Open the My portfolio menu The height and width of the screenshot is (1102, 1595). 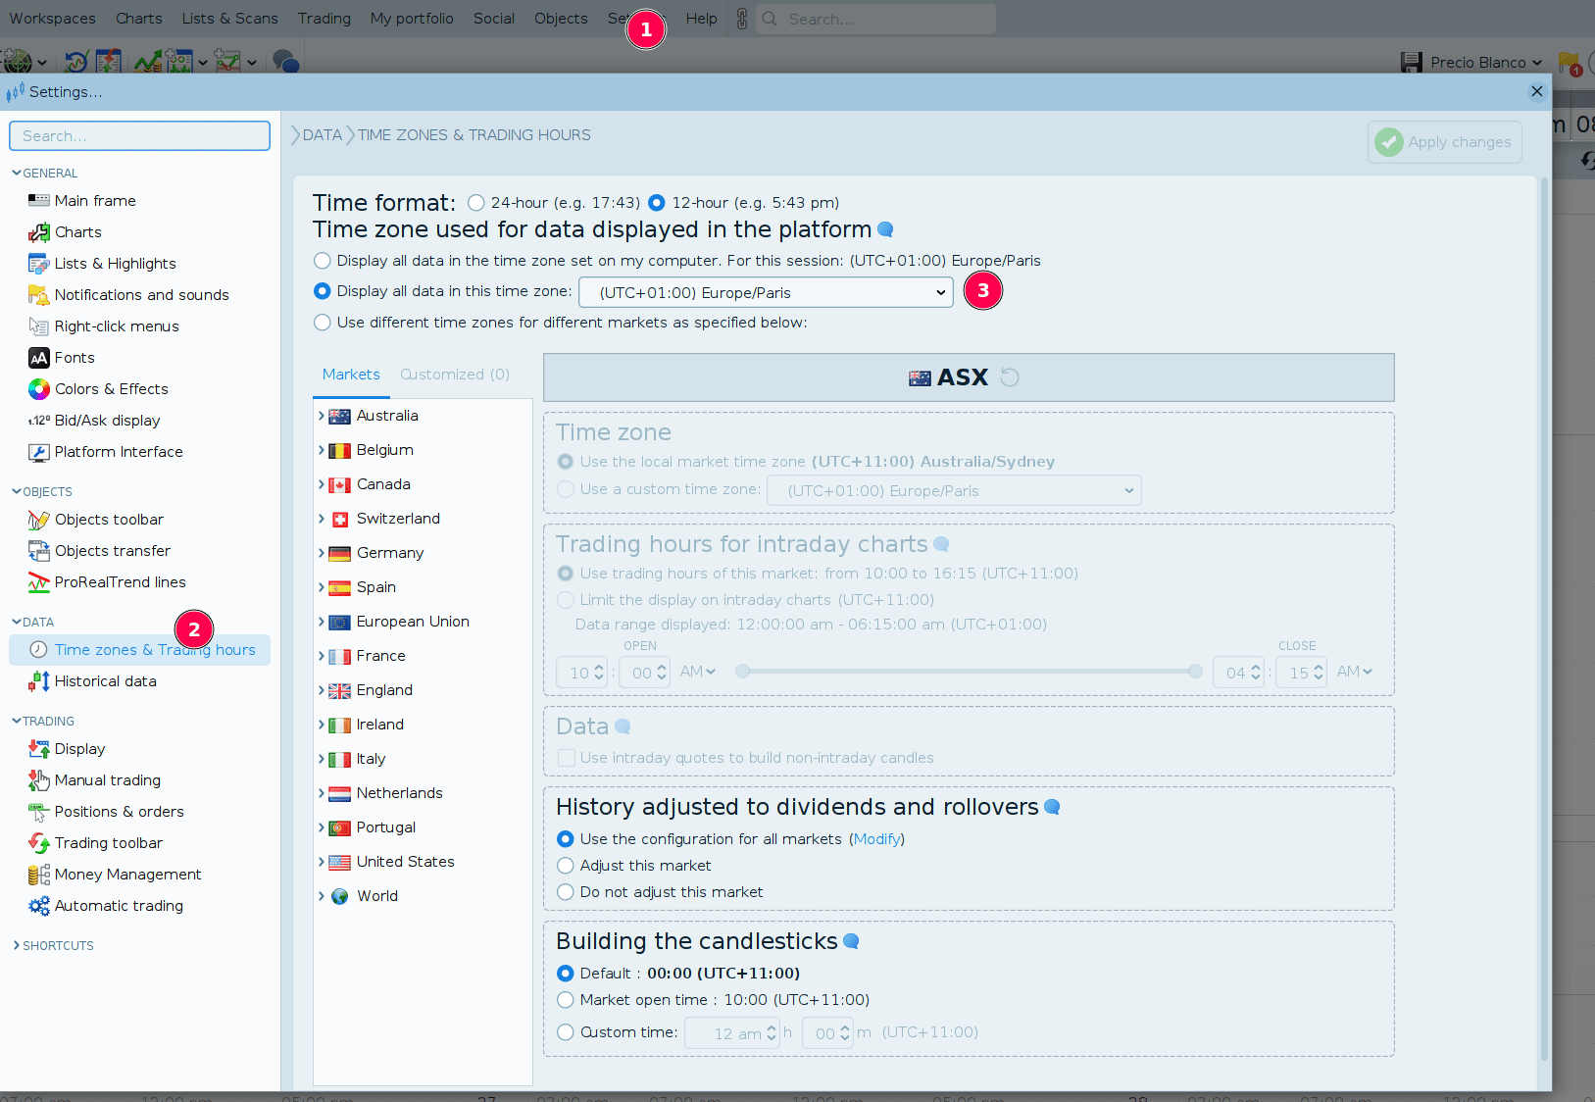tap(412, 19)
